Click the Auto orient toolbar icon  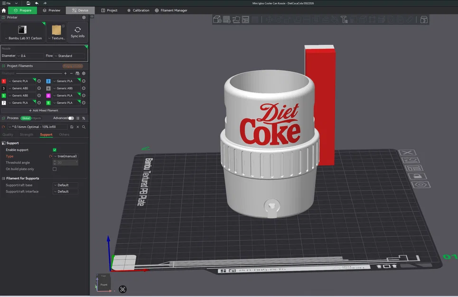236,19
